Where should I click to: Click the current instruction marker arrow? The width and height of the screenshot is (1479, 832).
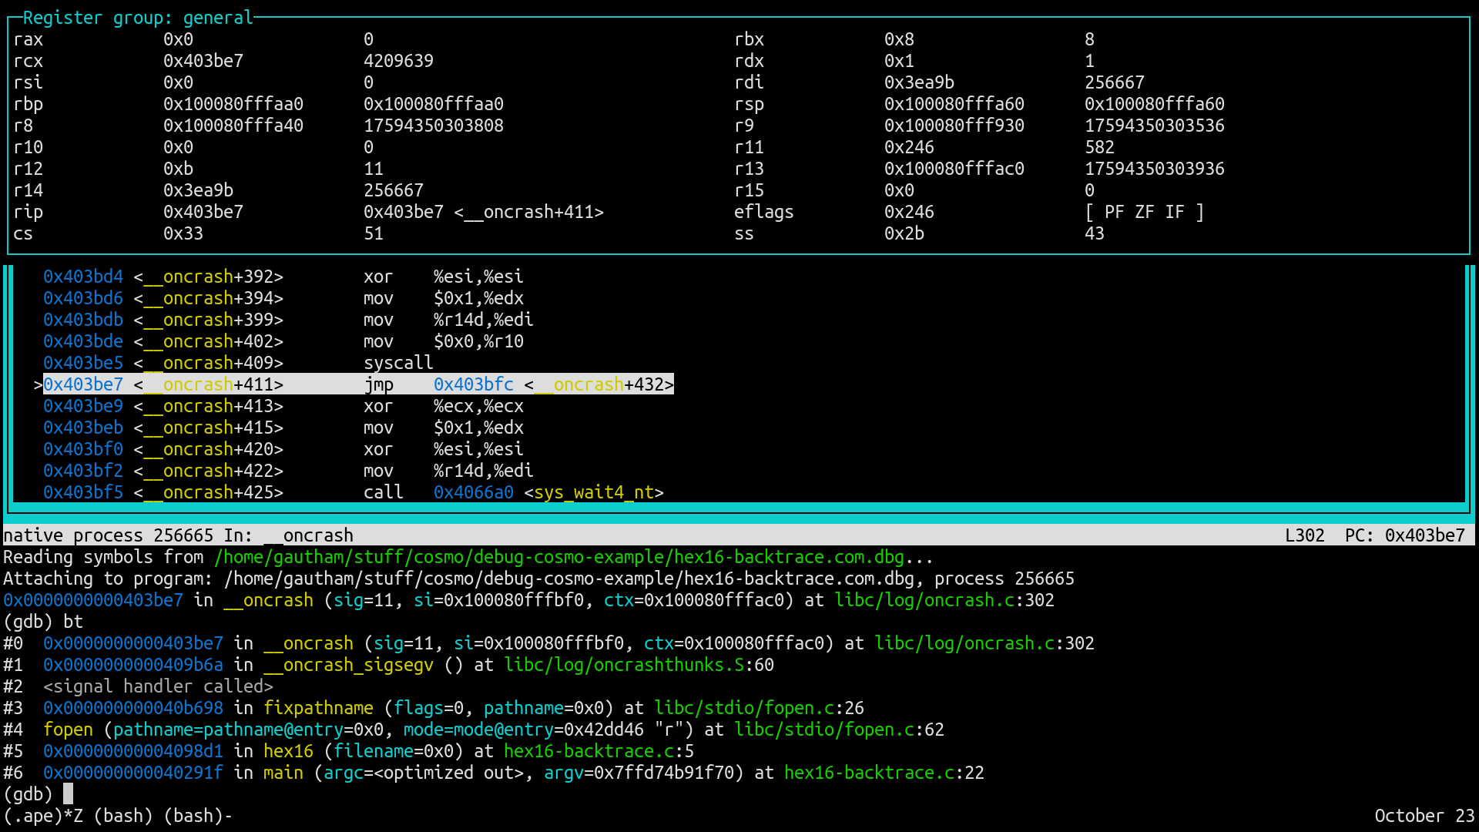click(x=38, y=384)
